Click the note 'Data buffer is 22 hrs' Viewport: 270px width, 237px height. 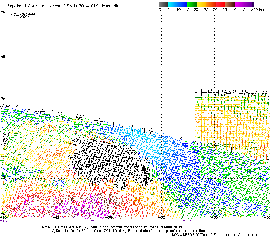click(x=74, y=231)
